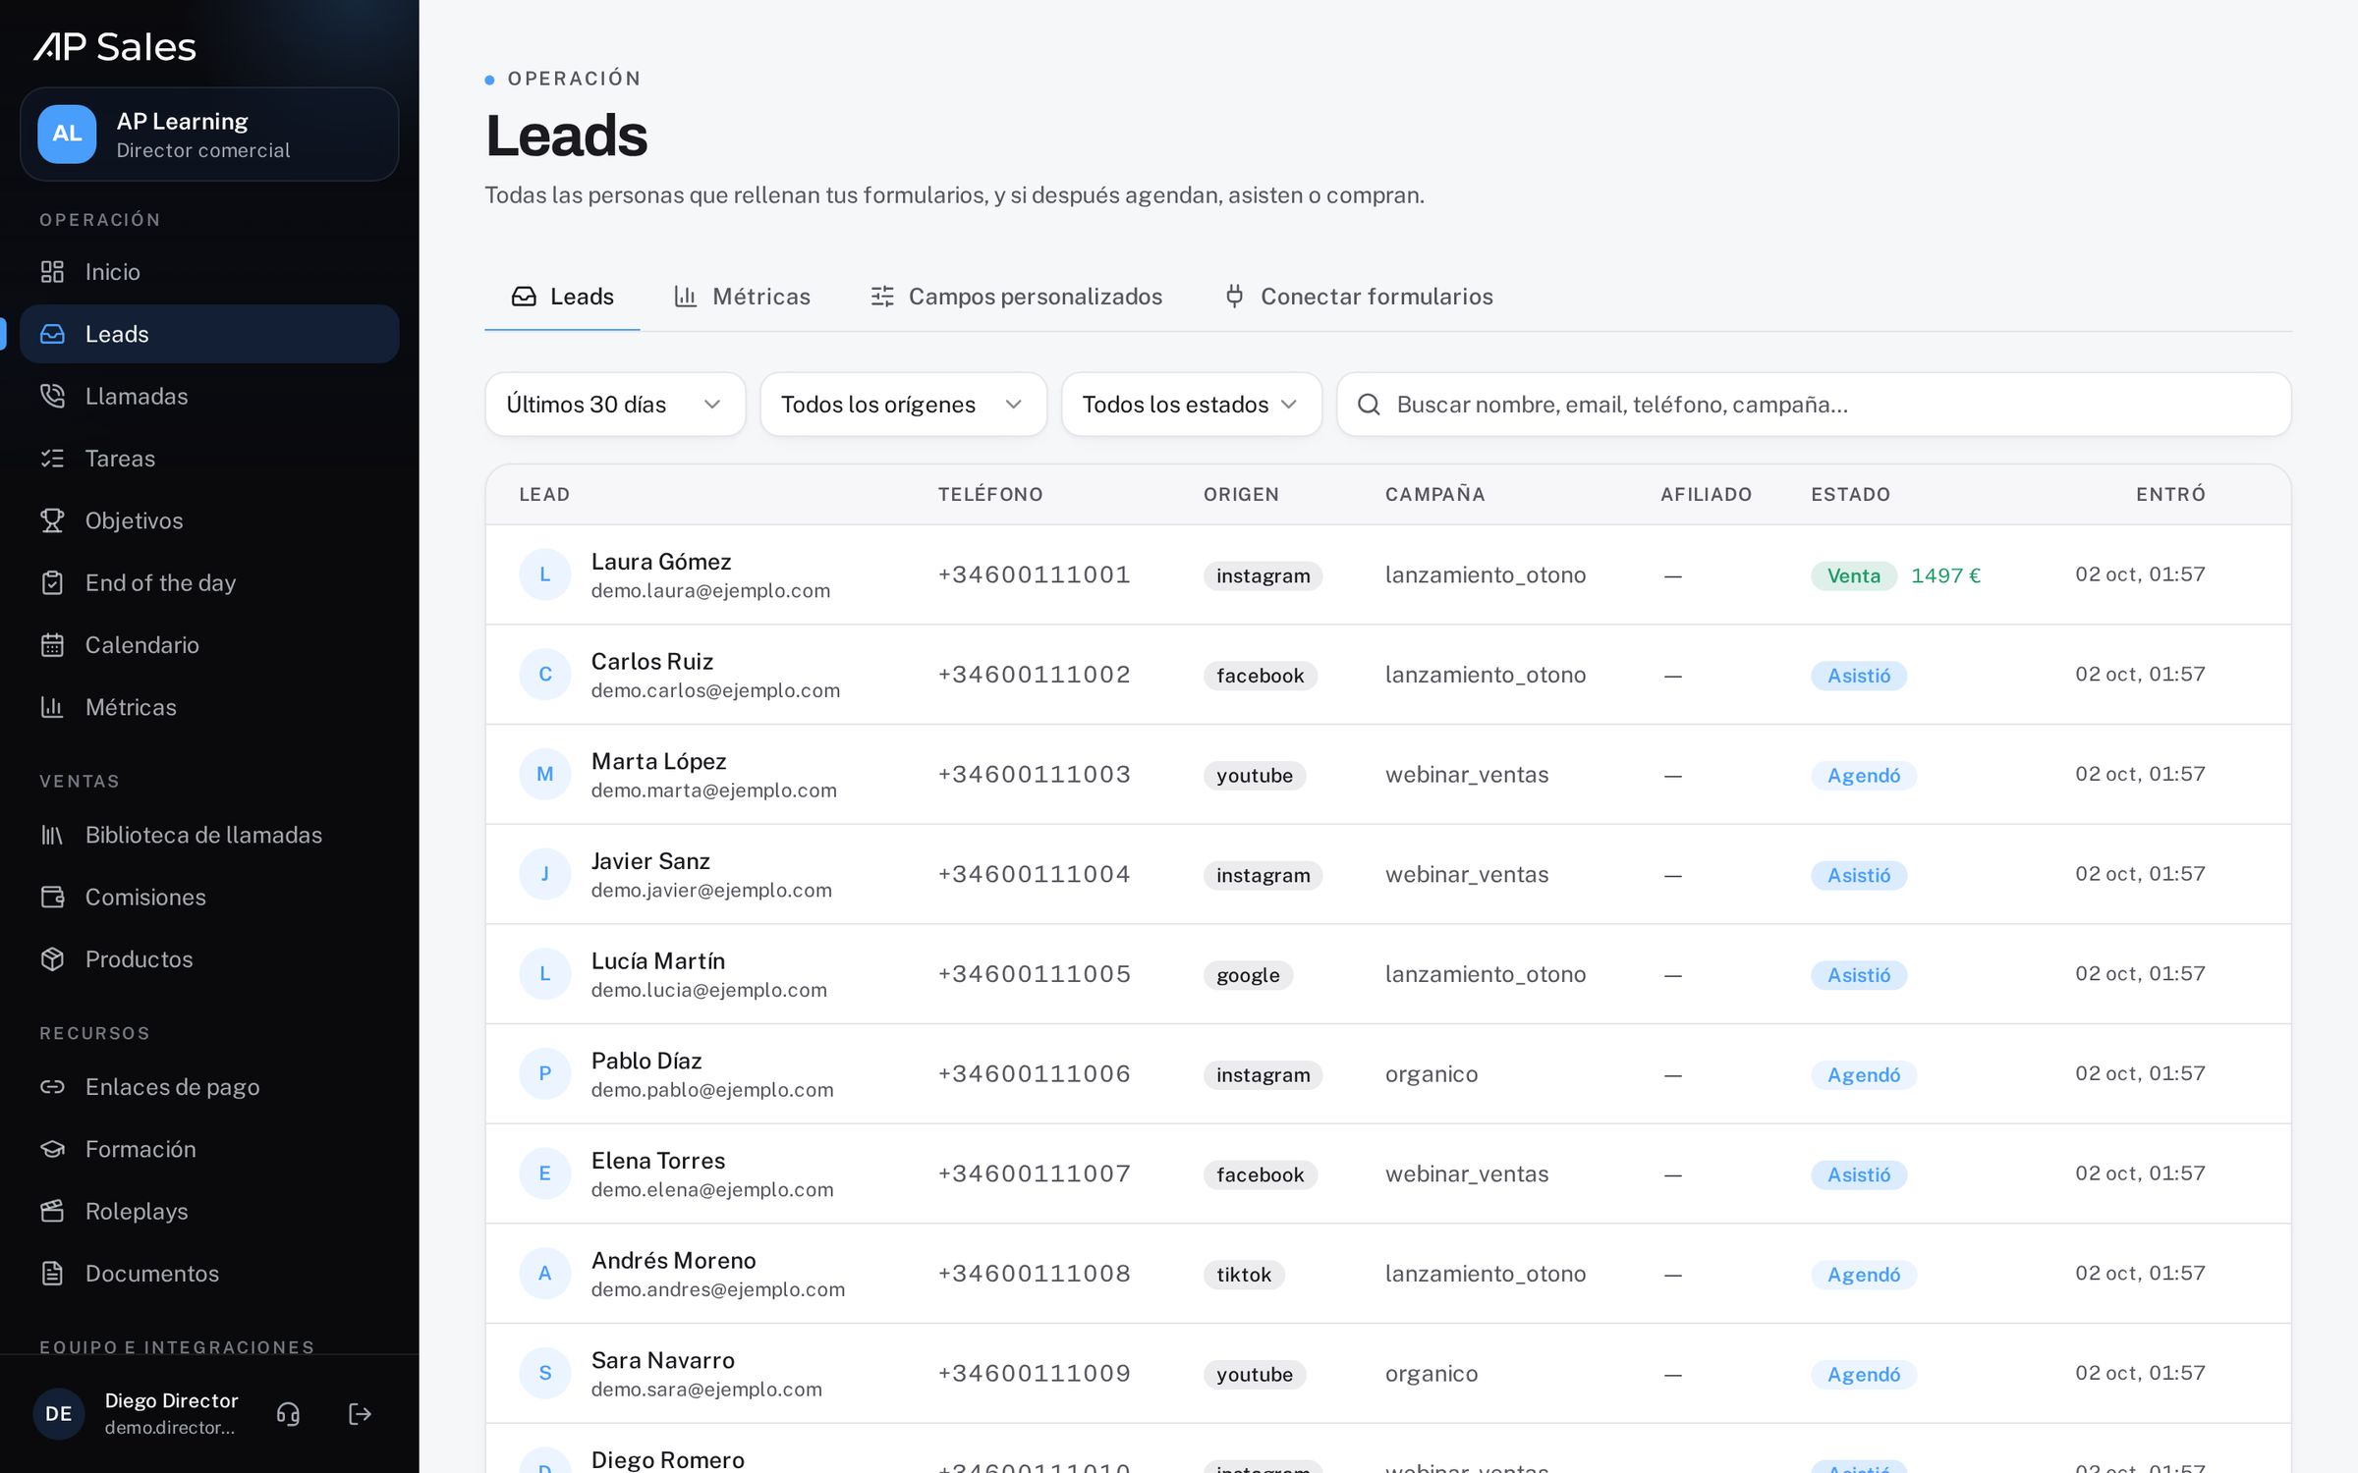This screenshot has height=1473, width=2358.
Task: Switch to Campos personalizados tab
Action: 1016,297
